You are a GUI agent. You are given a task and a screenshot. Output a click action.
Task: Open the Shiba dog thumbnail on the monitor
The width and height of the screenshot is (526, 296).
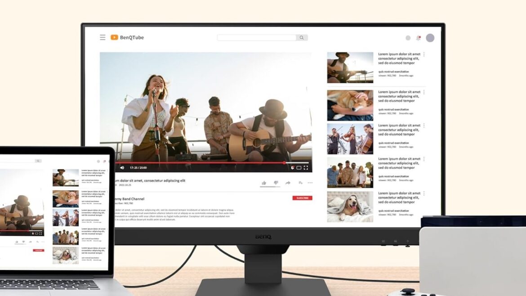click(x=350, y=105)
